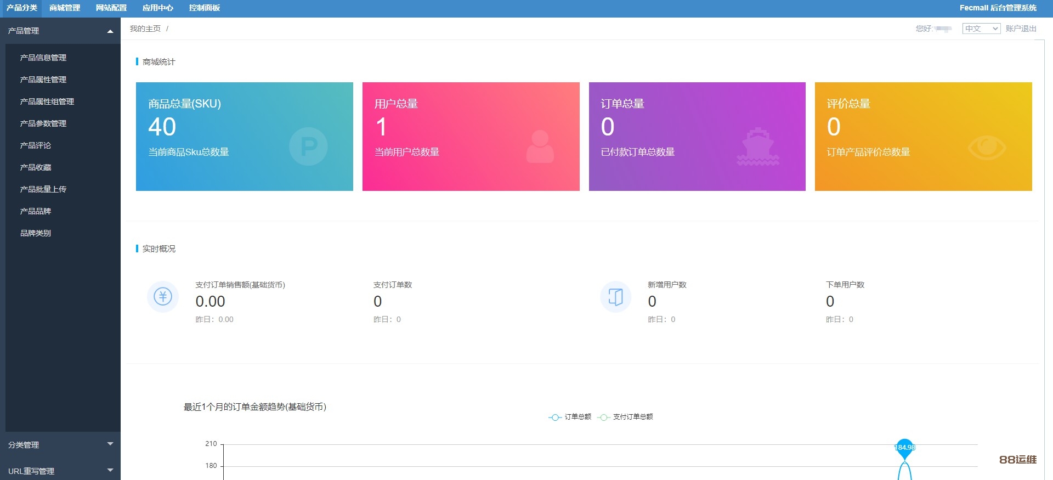The width and height of the screenshot is (1053, 480).
Task: Open 品牌类别 in sidebar
Action: pyautogui.click(x=36, y=233)
